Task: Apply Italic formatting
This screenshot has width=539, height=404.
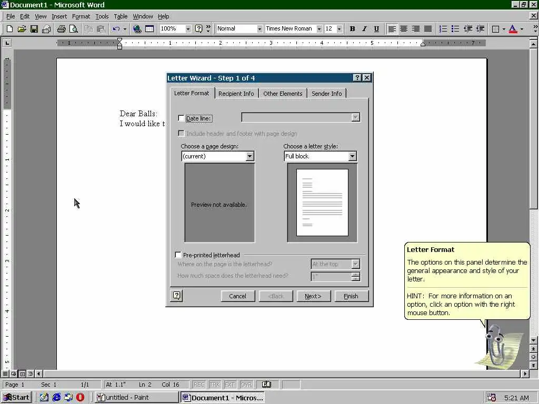Action: [364, 29]
